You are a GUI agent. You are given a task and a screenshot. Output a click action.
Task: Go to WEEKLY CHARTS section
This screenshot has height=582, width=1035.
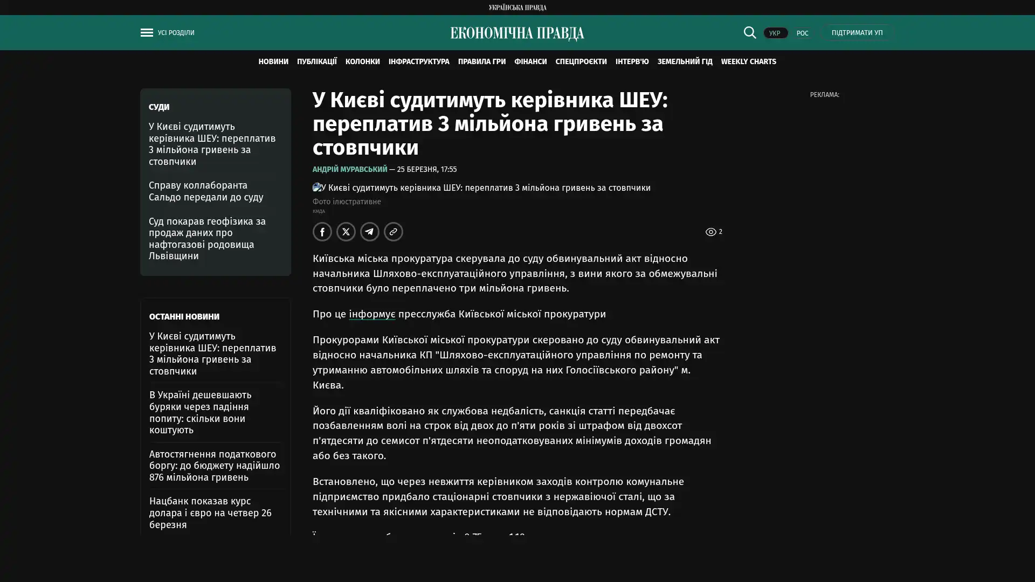(748, 61)
